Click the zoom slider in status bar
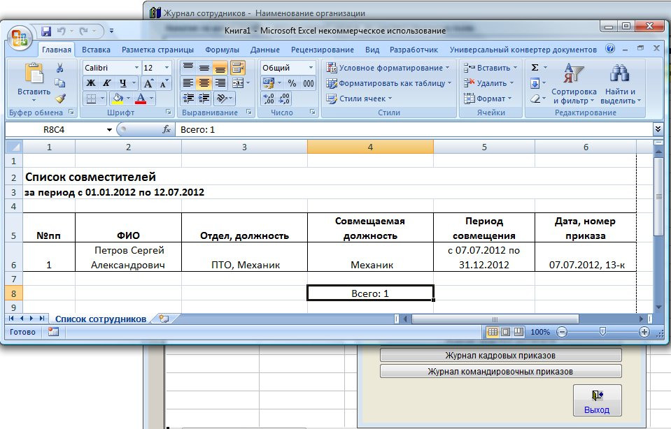The image size is (671, 429). (602, 333)
